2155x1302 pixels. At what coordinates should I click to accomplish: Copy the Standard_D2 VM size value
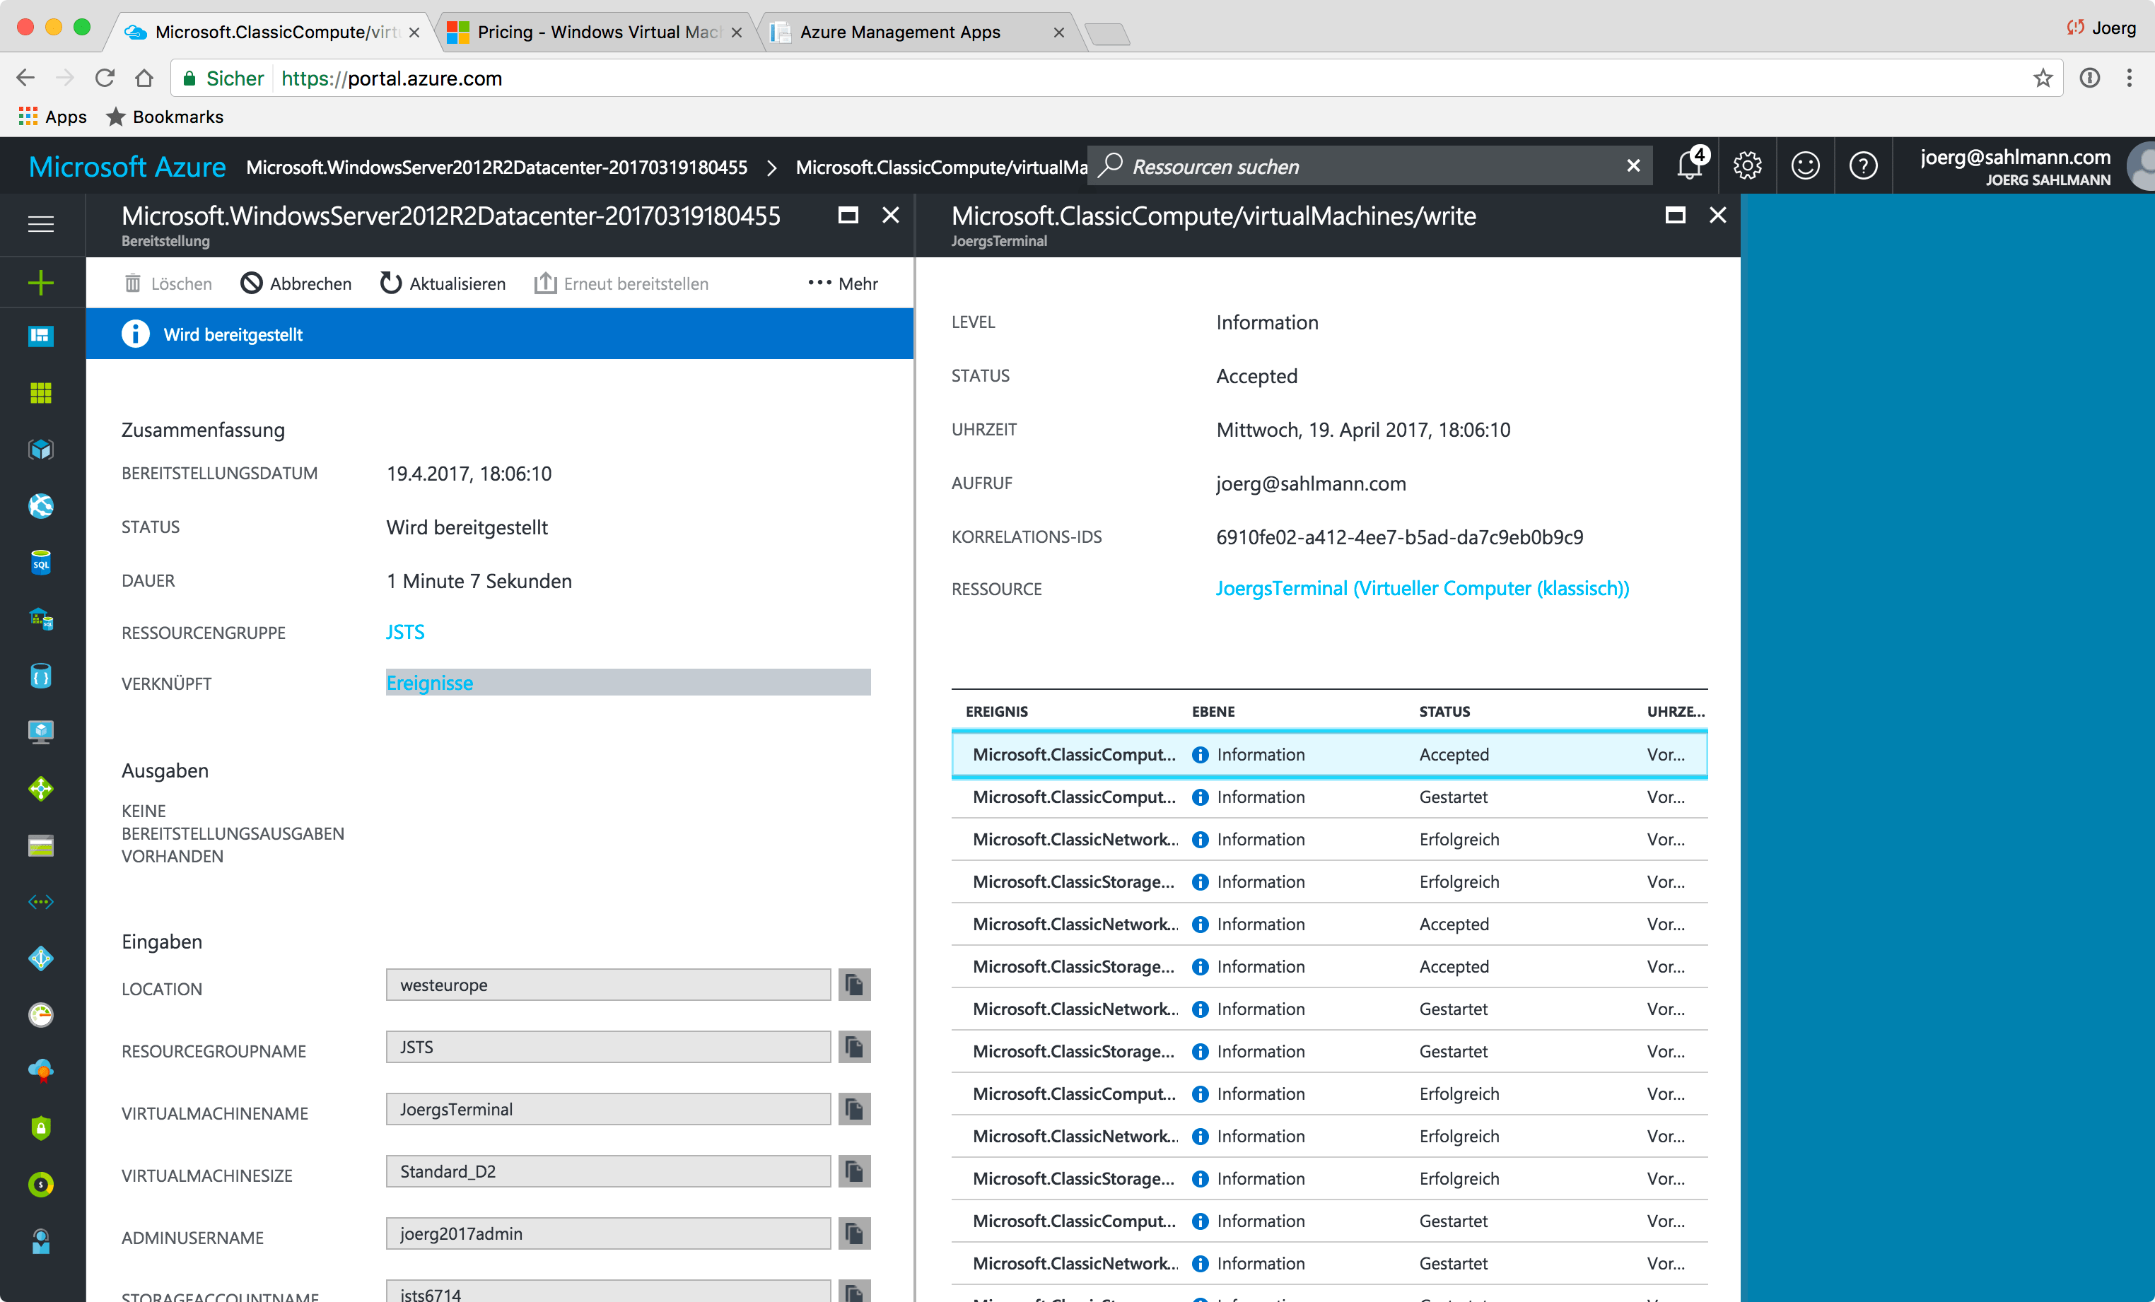[x=855, y=1171]
